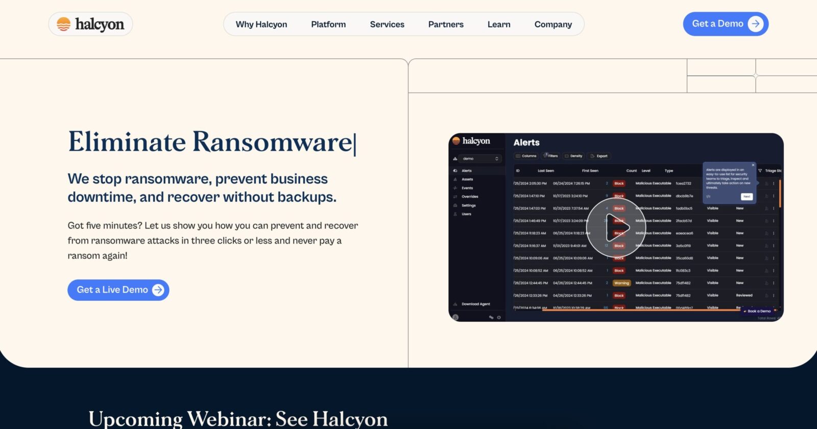Image resolution: width=817 pixels, height=429 pixels.
Task: Click Download Agent in the preview sidebar
Action: (x=475, y=304)
